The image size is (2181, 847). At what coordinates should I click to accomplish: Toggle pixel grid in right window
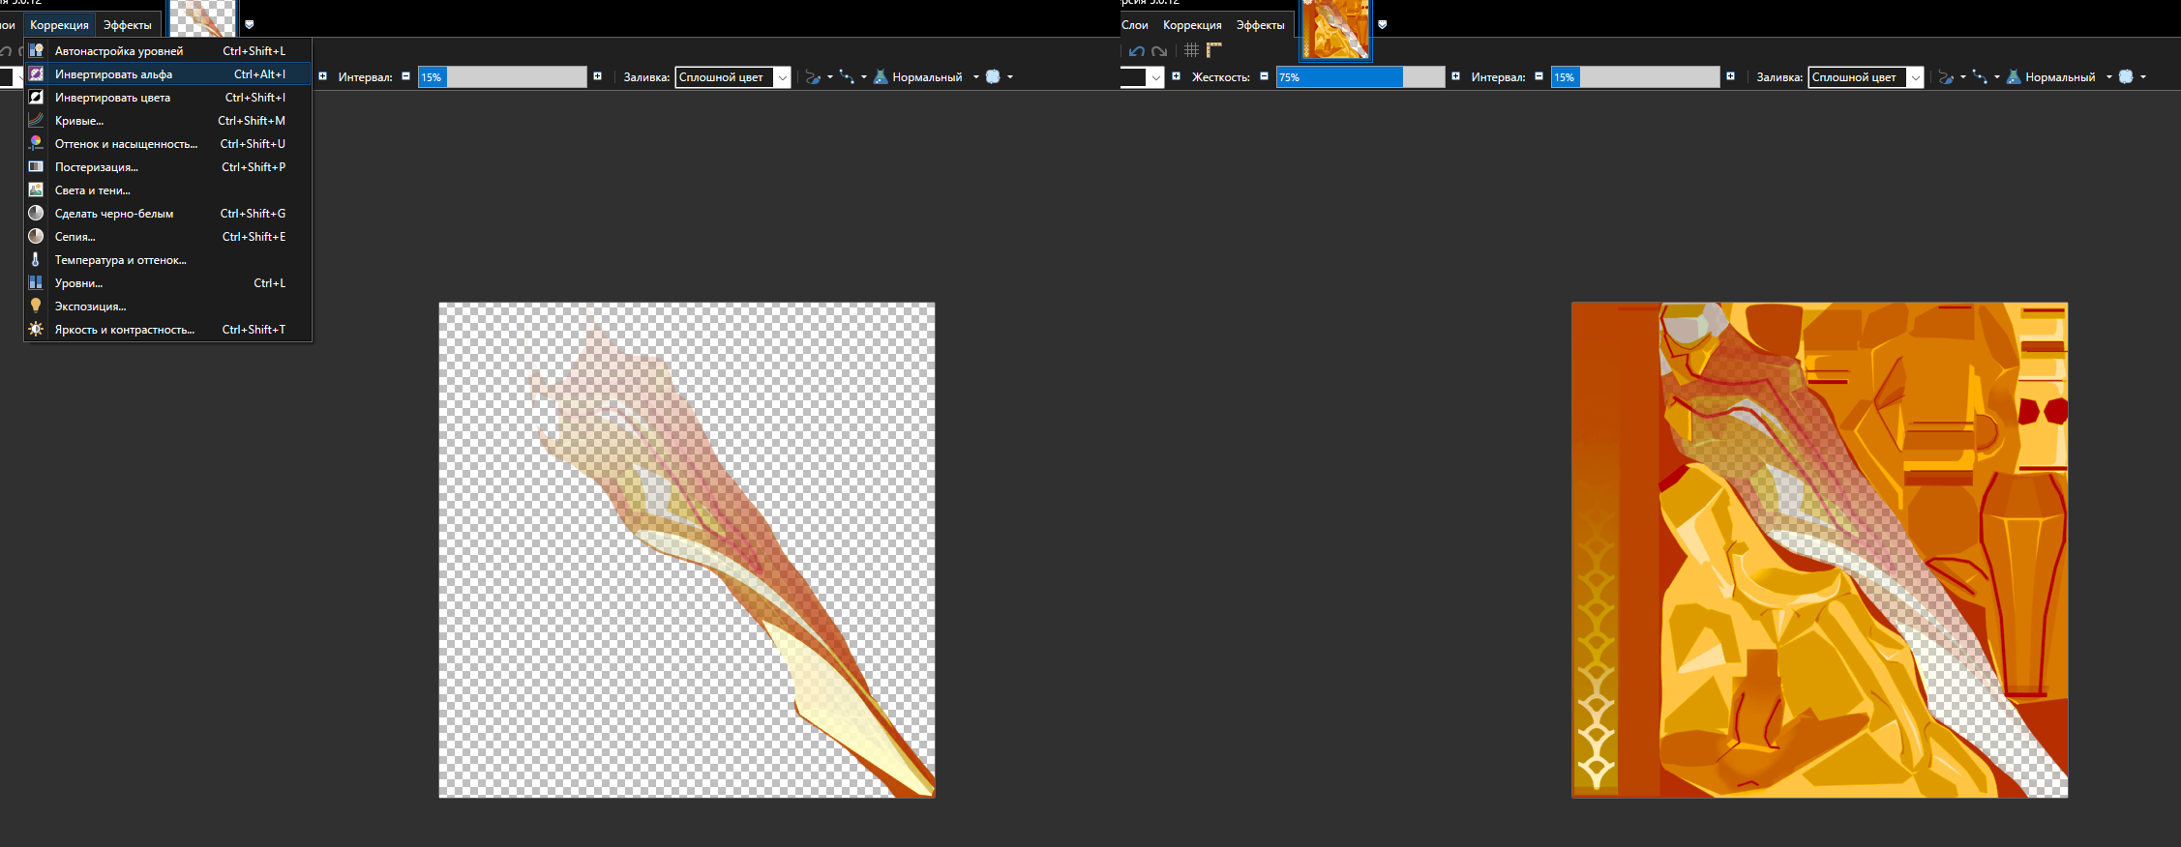(1191, 50)
